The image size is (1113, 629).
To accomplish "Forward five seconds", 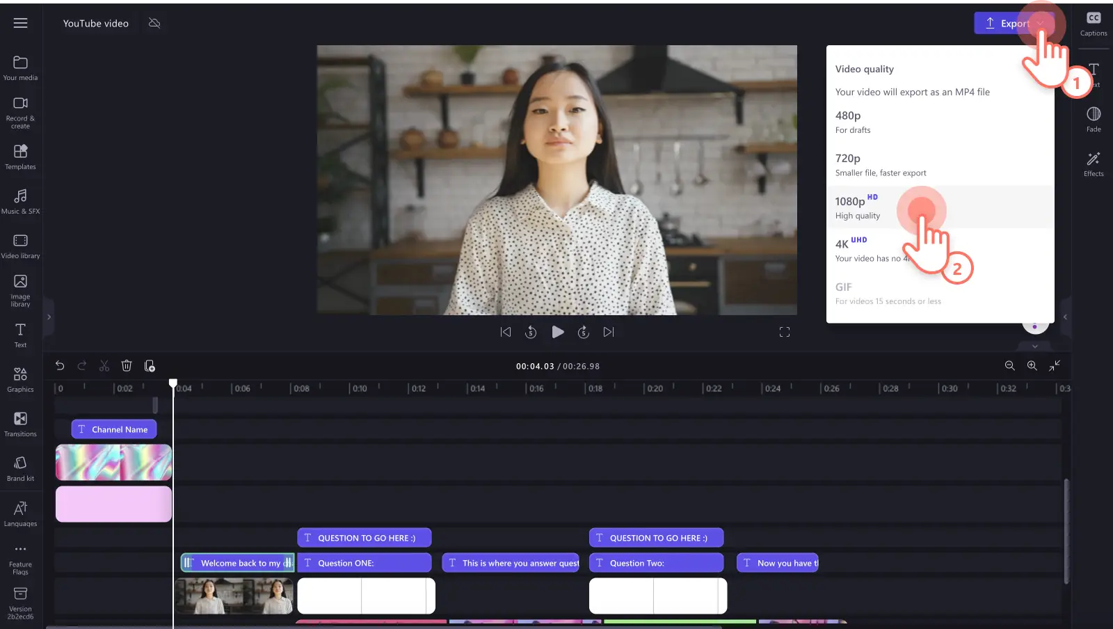I will (x=584, y=332).
